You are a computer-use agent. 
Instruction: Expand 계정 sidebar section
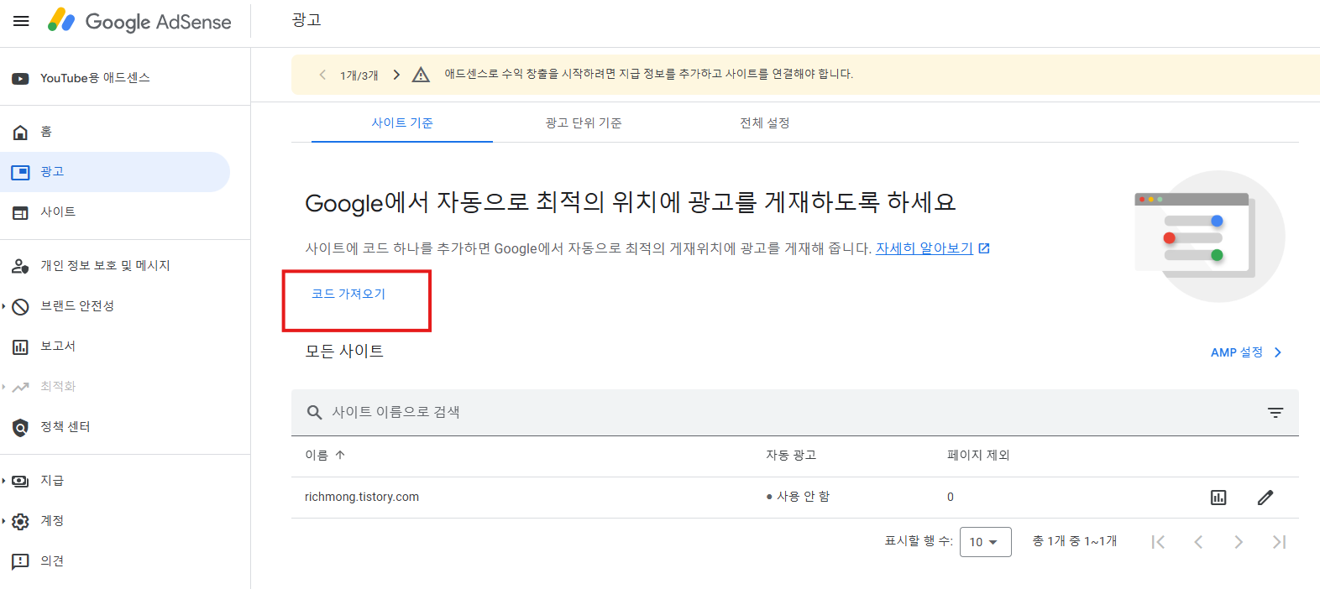click(52, 521)
